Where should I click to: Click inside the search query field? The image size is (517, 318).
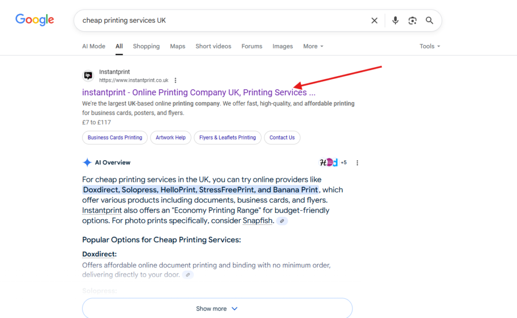(222, 21)
